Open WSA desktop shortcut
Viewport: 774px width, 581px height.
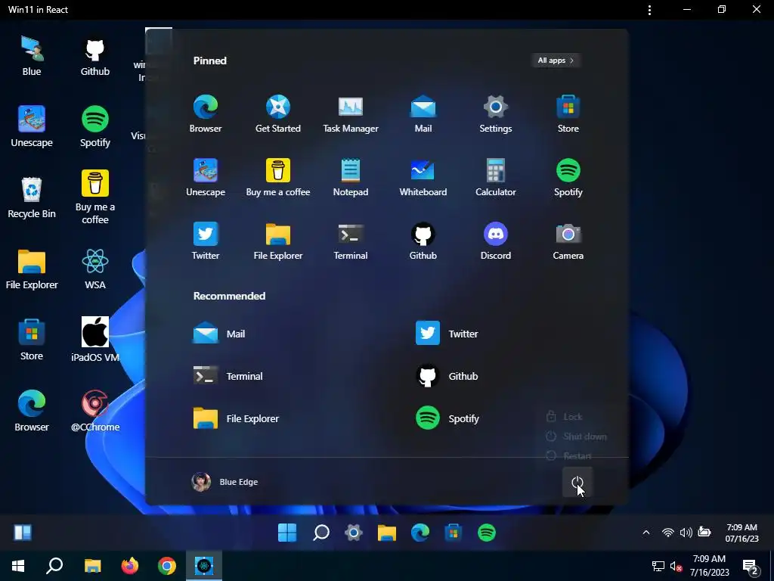pos(94,269)
